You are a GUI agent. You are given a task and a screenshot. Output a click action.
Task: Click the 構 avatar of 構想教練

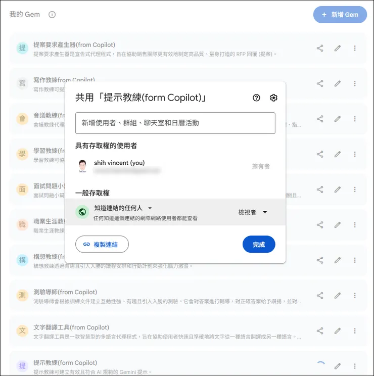click(22, 260)
